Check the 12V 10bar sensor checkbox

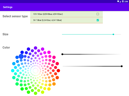point(98,14)
